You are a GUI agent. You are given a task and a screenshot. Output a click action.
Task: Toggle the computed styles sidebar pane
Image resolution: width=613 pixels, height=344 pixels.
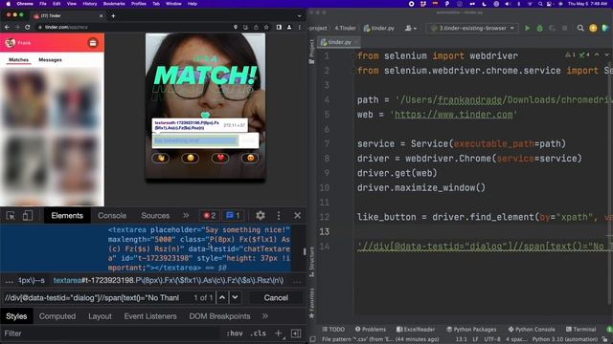pyautogui.click(x=296, y=333)
